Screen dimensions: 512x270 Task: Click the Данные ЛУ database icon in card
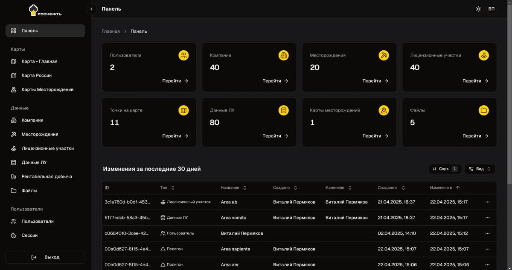(284, 111)
